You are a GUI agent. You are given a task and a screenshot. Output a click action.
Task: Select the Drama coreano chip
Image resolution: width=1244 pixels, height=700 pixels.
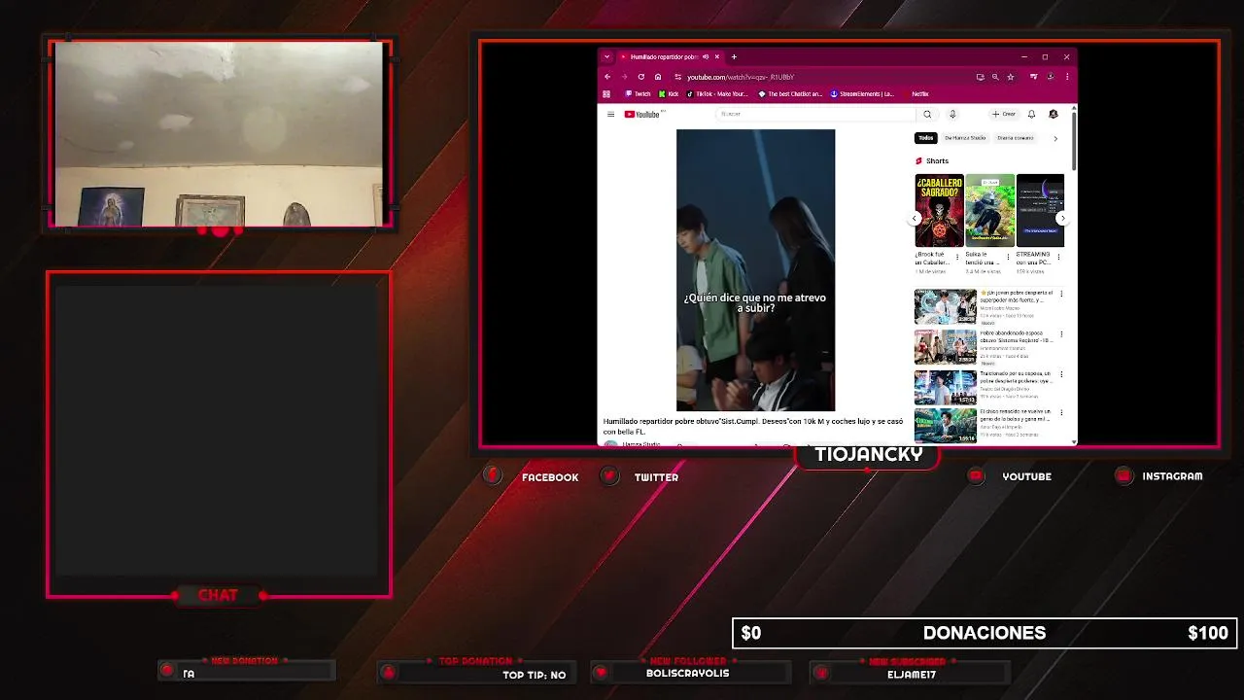tap(1016, 138)
